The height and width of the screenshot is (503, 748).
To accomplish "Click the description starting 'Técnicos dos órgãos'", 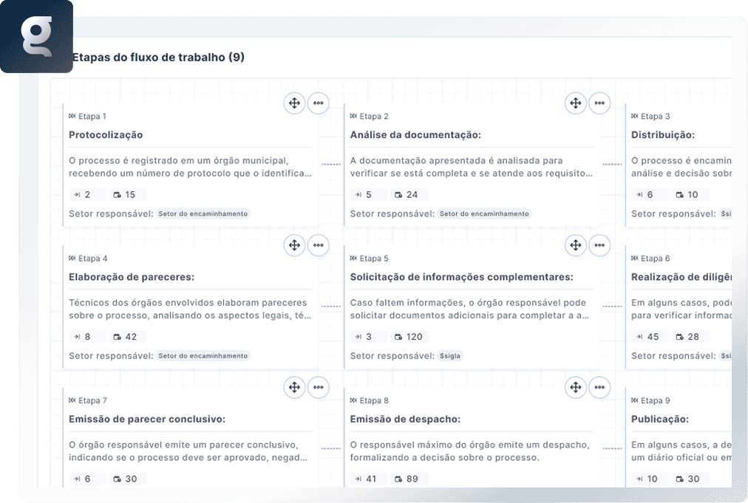I will point(191,309).
